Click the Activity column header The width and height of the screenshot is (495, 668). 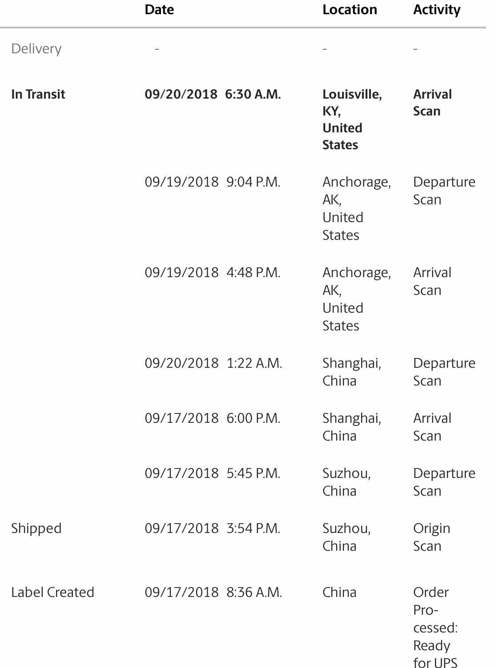(437, 10)
